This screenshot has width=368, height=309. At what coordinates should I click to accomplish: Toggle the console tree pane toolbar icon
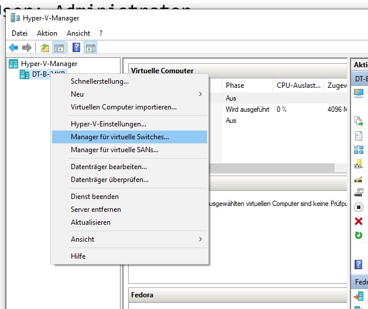click(59, 47)
